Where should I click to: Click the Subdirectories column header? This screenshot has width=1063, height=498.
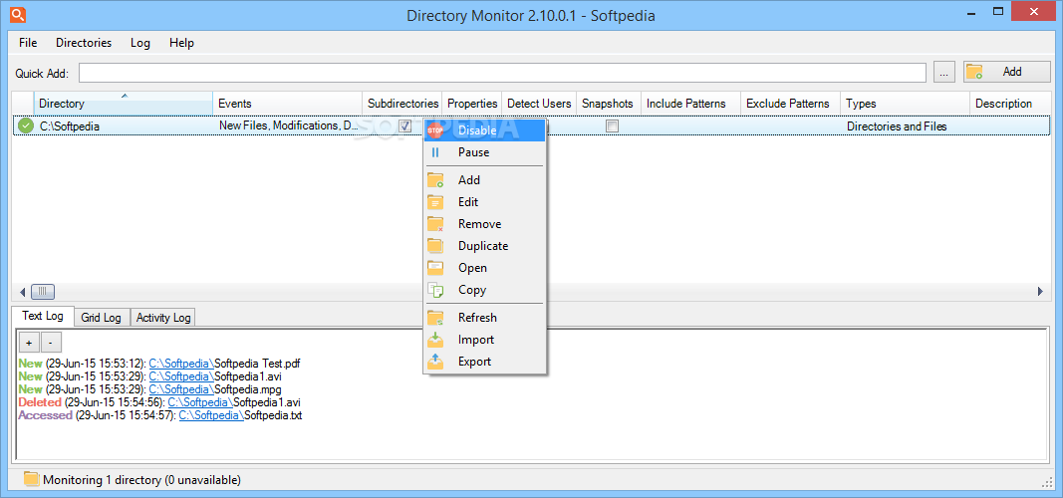tap(402, 104)
